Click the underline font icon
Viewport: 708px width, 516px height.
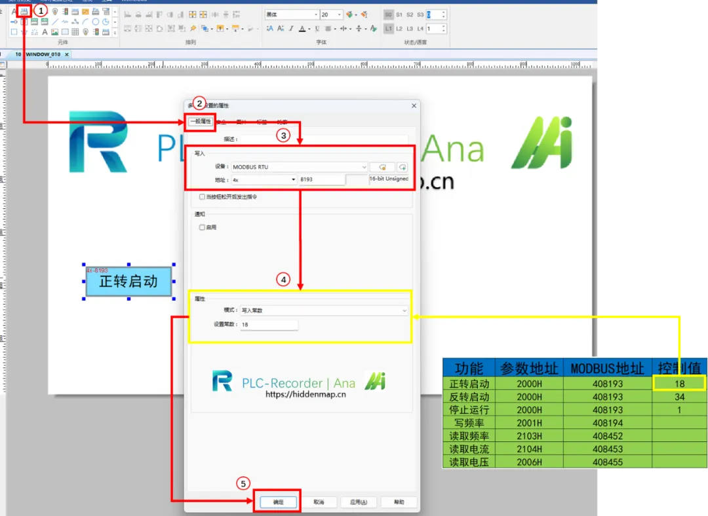point(317,28)
